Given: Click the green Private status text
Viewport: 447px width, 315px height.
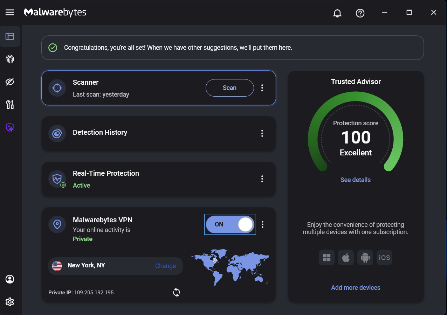Looking at the screenshot, I should point(83,239).
